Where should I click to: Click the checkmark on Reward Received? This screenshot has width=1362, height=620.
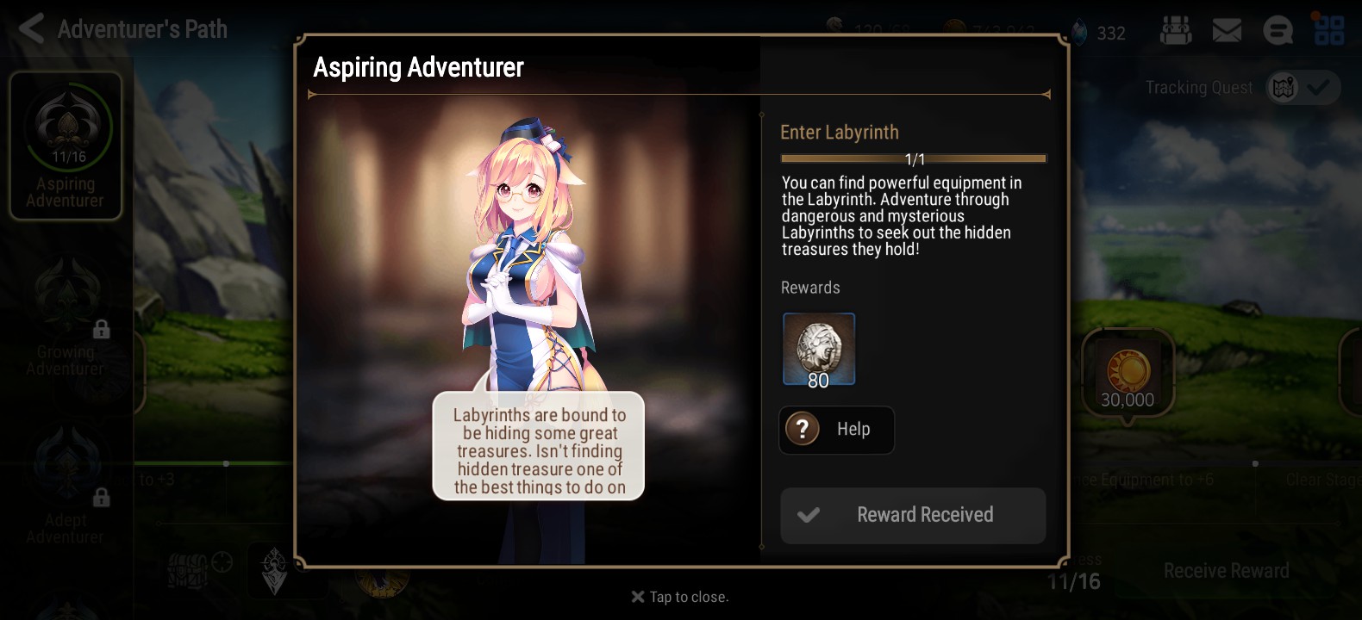pyautogui.click(x=809, y=515)
